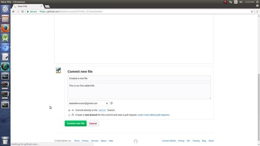This screenshot has width=260, height=146.
Task: Open Contact GitHub footer link
Action: 169,141
